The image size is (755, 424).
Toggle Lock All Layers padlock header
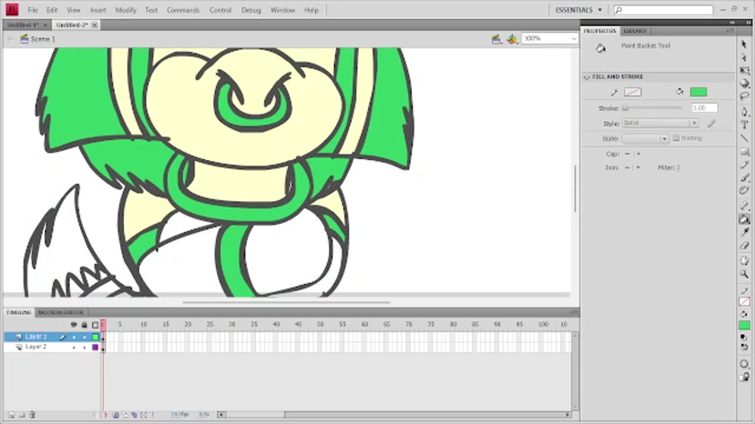[x=84, y=324]
